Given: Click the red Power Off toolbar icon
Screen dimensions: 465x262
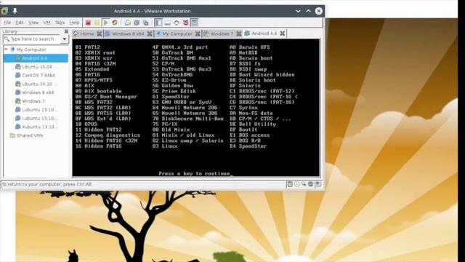Looking at the screenshot, I should tap(88, 23).
